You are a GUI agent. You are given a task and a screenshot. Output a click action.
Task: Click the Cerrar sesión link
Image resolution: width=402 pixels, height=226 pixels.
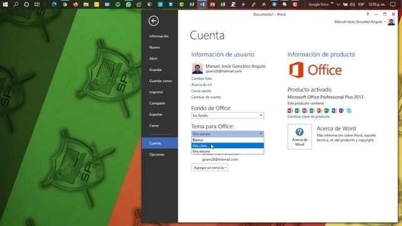point(201,90)
